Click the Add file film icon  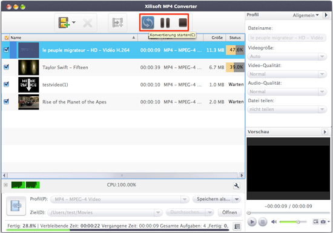(x=64, y=22)
